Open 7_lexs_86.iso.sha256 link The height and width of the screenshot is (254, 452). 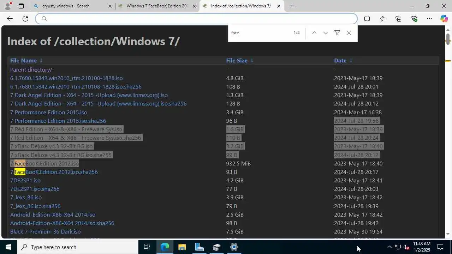pos(35,206)
